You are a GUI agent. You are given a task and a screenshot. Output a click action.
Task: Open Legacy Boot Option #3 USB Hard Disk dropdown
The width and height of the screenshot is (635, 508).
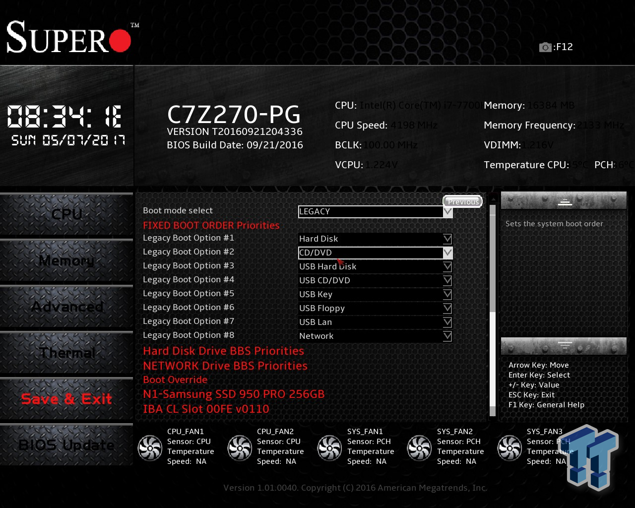375,266
